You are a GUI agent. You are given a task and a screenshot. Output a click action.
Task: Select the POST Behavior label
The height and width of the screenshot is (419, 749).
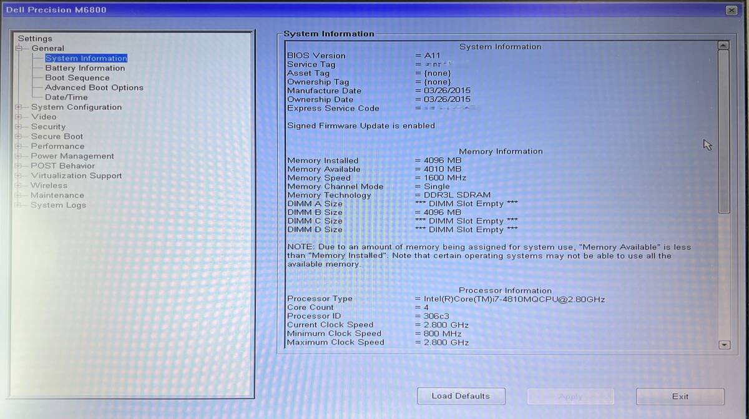(x=63, y=166)
